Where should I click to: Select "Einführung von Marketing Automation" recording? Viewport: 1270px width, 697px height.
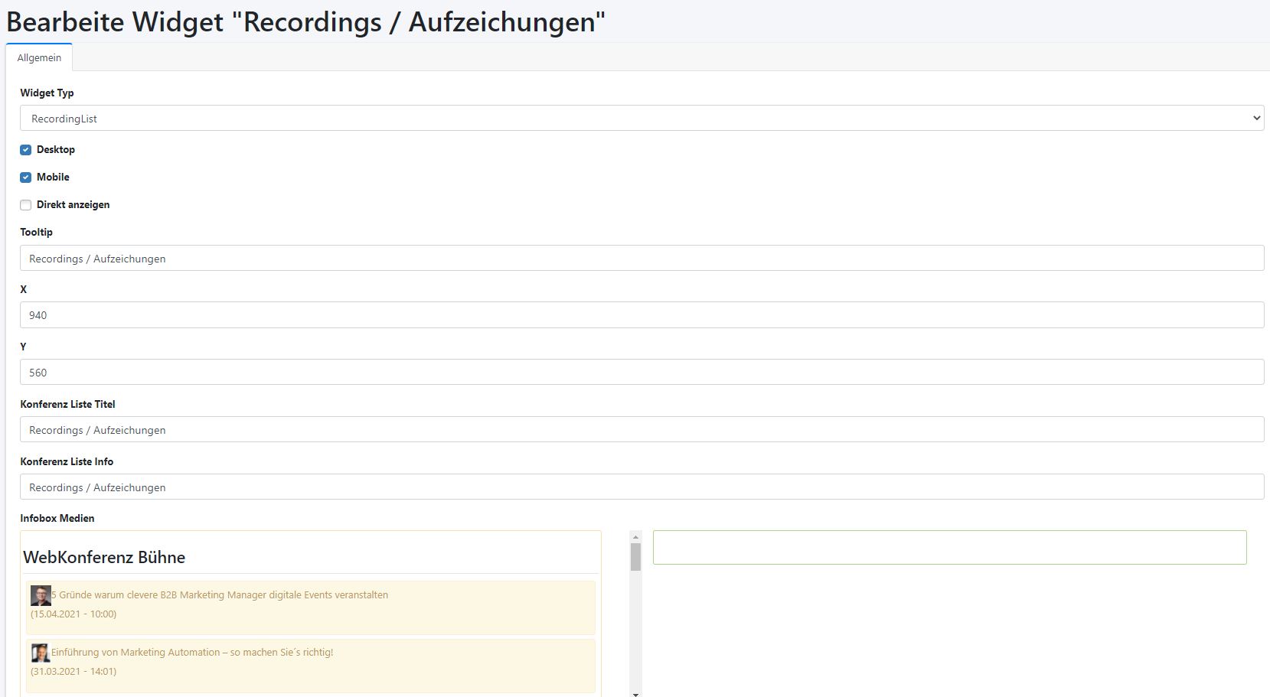[192, 653]
